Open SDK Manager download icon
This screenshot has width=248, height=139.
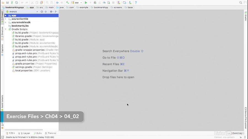click(x=130, y=3)
